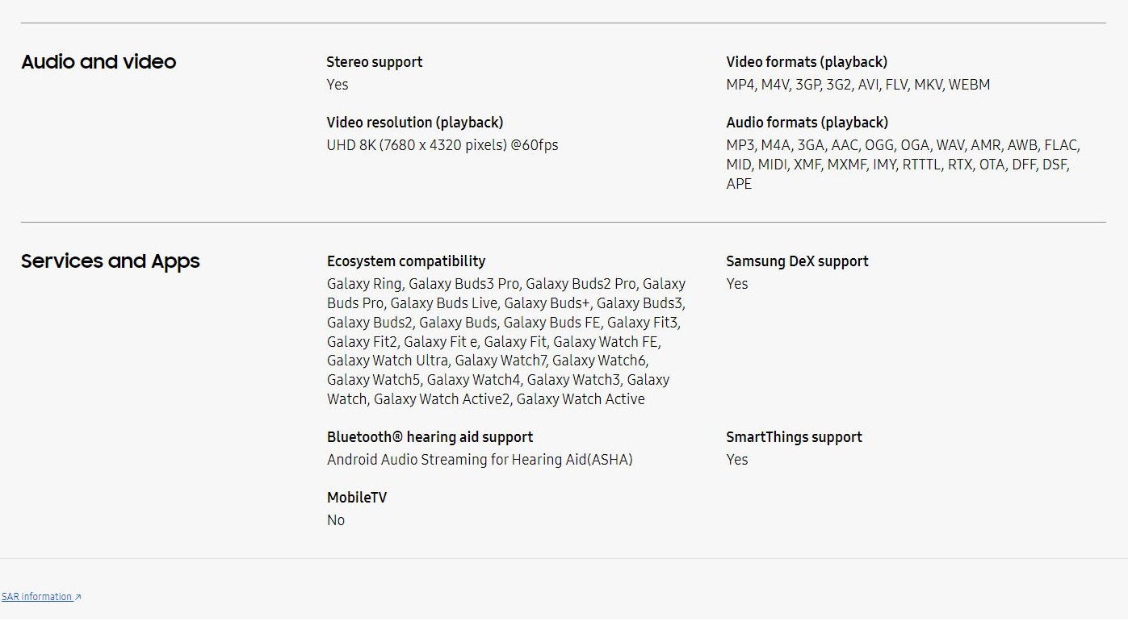Image resolution: width=1128 pixels, height=634 pixels.
Task: Click the Audio and video section heading
Action: click(99, 62)
